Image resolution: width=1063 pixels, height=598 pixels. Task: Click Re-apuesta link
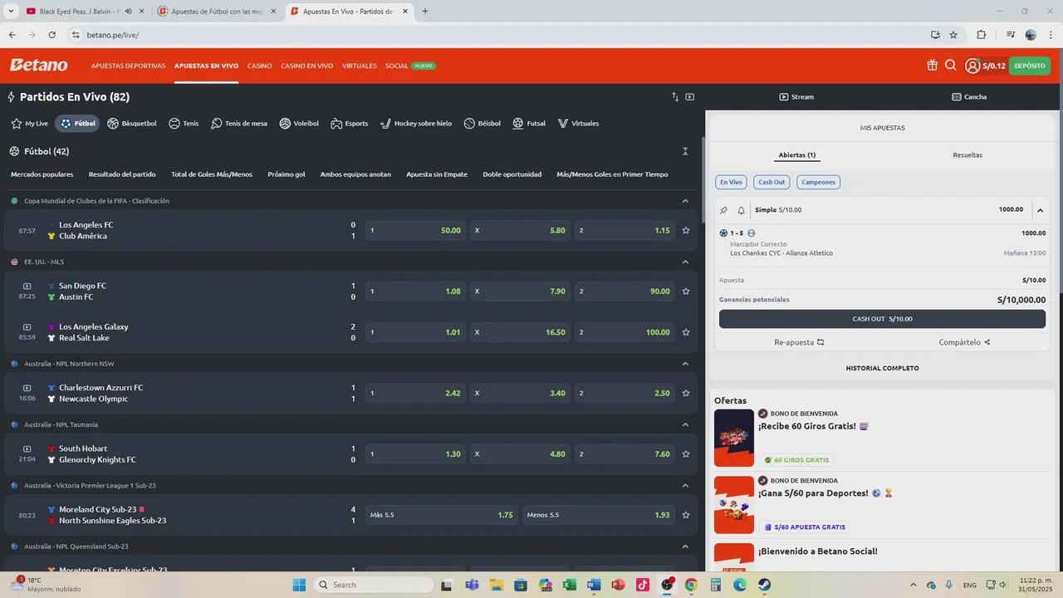pos(799,342)
